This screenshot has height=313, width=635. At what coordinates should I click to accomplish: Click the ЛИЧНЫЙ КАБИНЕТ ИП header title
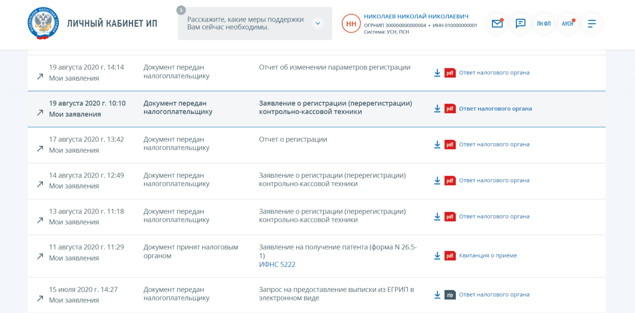tap(111, 23)
